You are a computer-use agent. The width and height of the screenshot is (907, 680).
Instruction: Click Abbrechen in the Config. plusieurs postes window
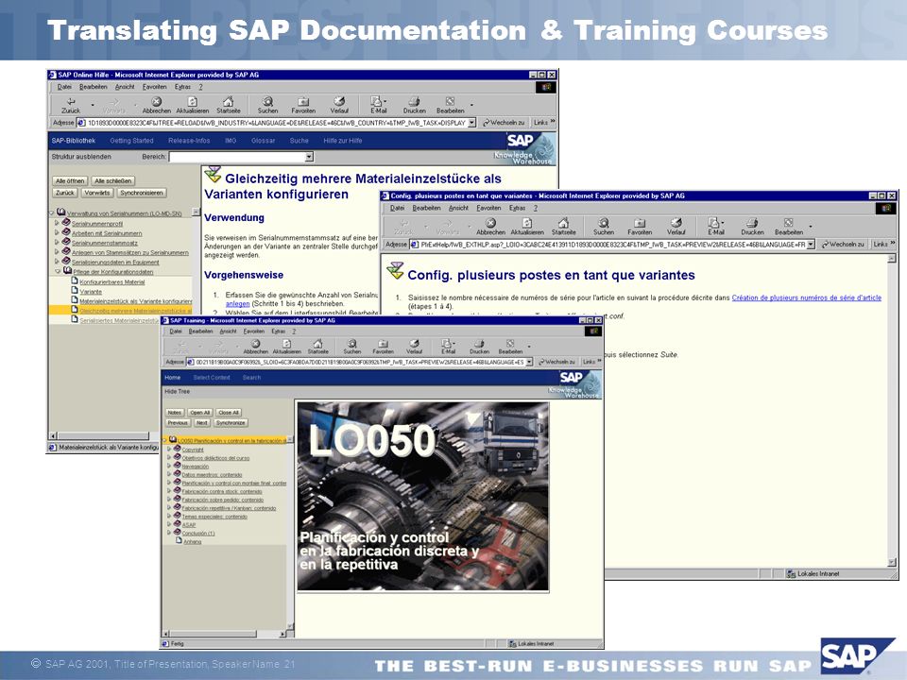tap(490, 227)
